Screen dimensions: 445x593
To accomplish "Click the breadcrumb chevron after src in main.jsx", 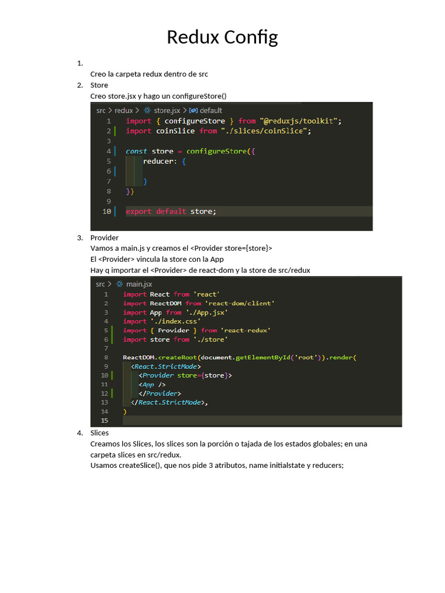I will (110, 284).
